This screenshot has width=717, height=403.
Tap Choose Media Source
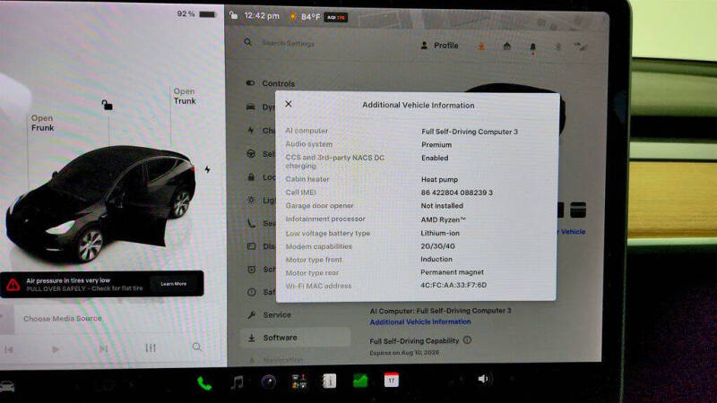(x=62, y=319)
